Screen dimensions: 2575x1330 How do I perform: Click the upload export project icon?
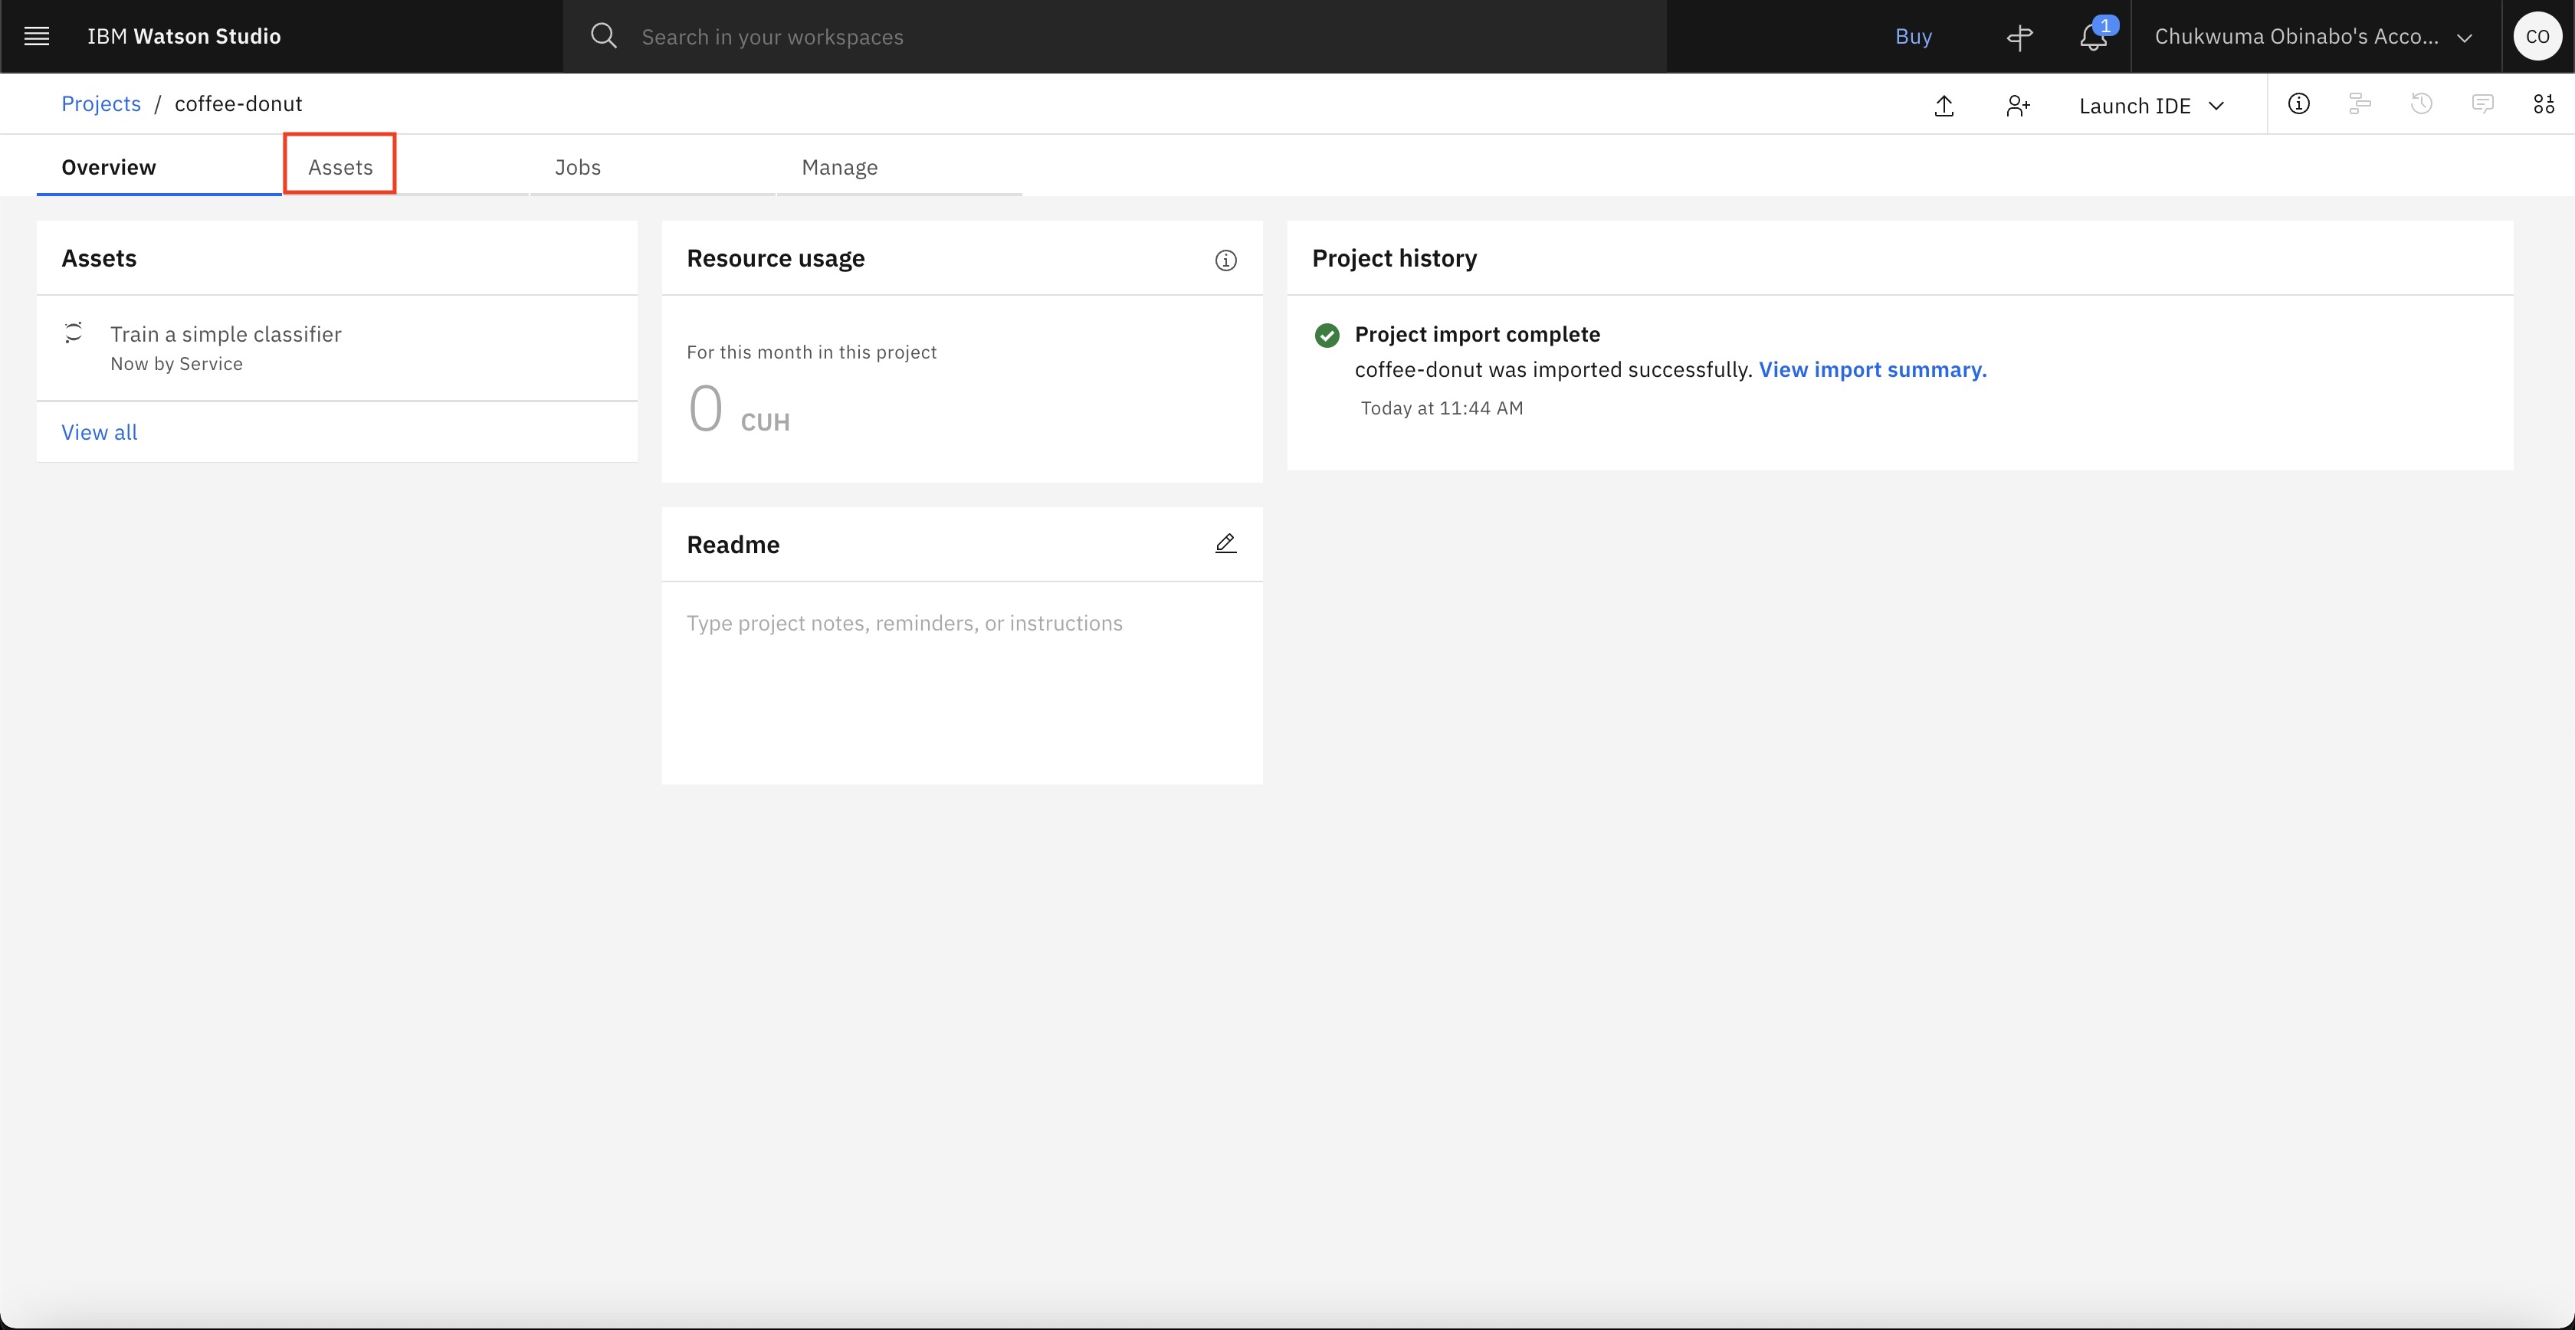coord(1944,106)
